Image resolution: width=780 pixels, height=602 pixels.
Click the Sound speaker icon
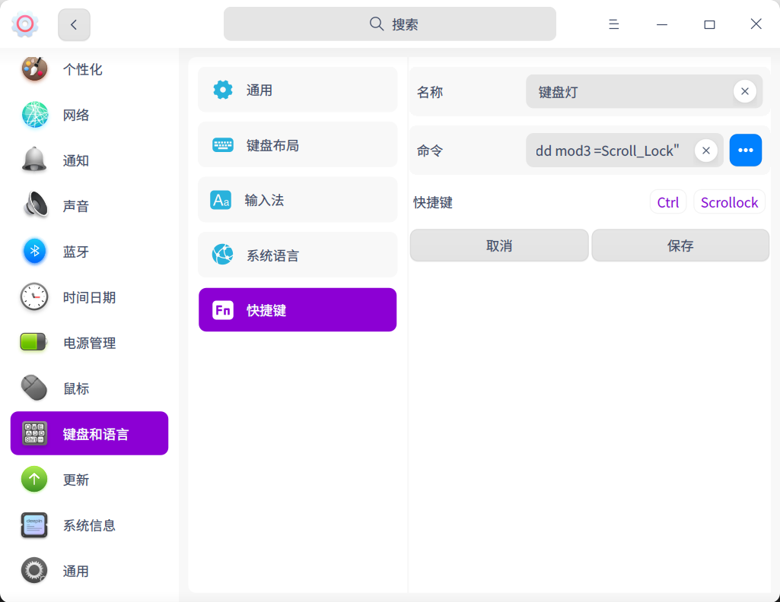coord(34,206)
